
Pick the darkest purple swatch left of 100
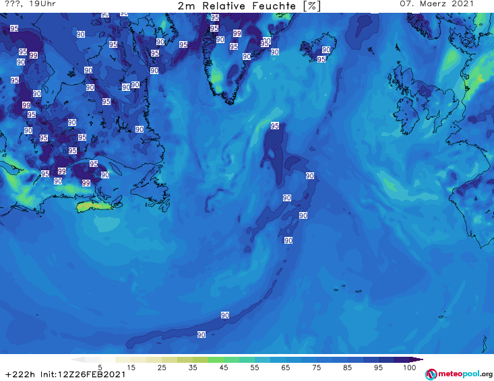pyautogui.click(x=402, y=359)
